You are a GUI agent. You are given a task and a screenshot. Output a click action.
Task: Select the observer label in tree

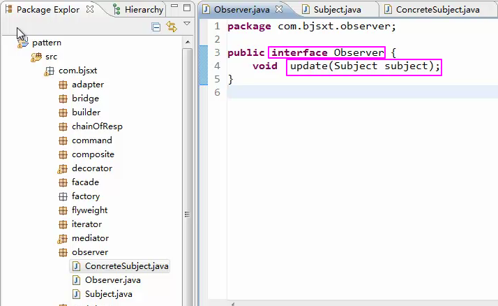(90, 252)
